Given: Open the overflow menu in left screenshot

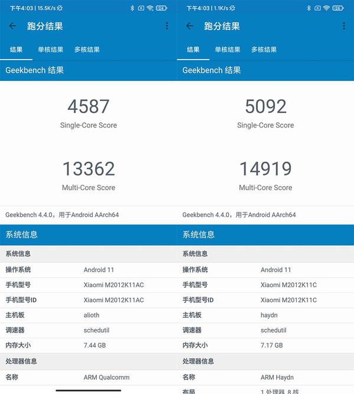Looking at the screenshot, I should pyautogui.click(x=167, y=25).
